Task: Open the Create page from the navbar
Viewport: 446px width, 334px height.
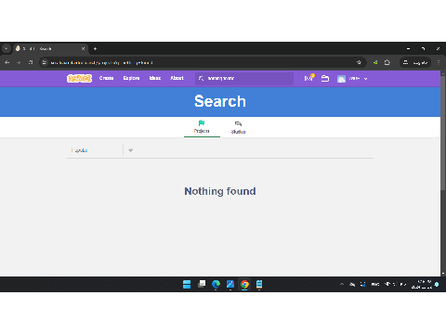Action: [x=106, y=78]
